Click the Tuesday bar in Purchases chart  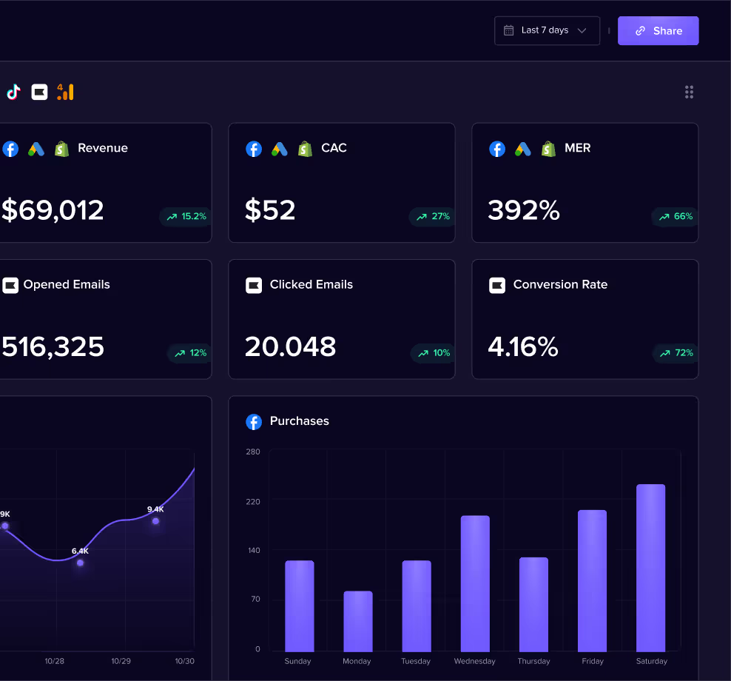pos(417,606)
